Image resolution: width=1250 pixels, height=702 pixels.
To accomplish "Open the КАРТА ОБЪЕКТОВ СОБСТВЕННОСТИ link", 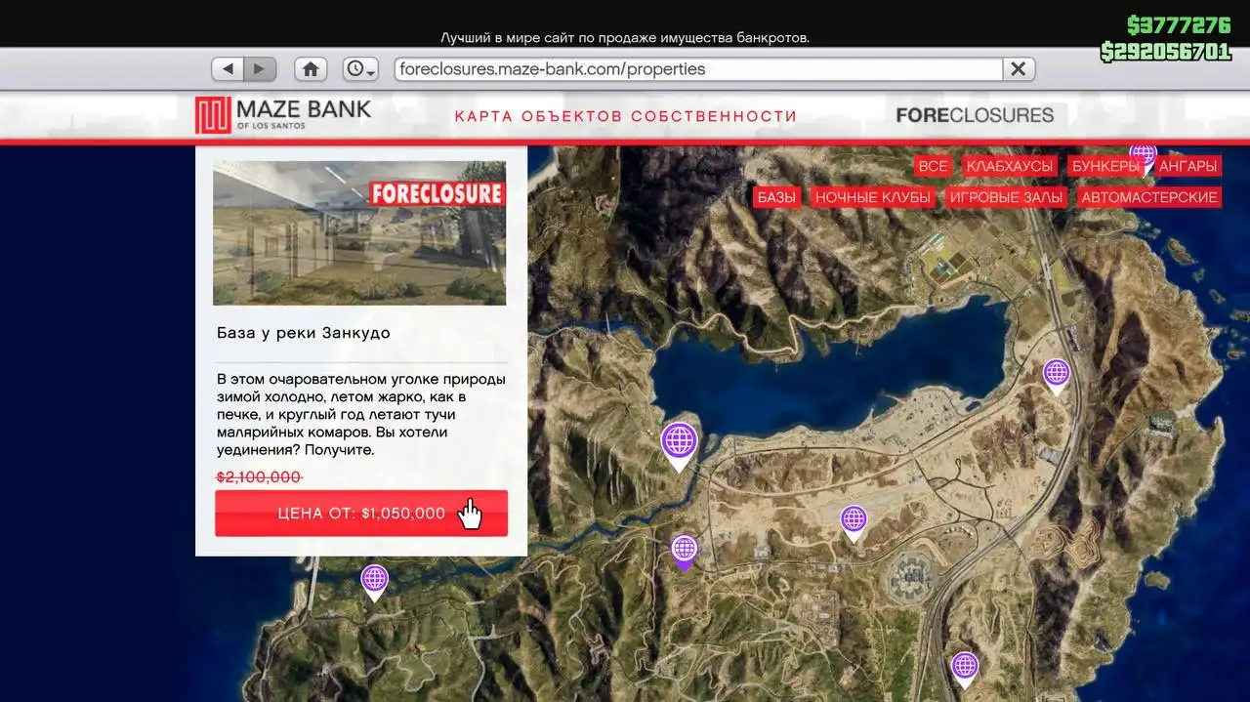I will [x=626, y=116].
